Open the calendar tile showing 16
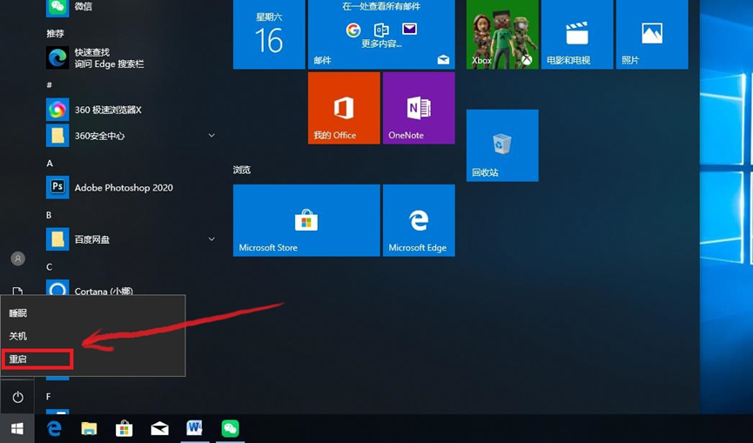This screenshot has width=753, height=443. tap(269, 34)
